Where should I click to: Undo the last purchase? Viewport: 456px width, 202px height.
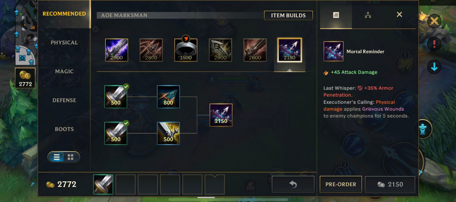click(x=293, y=185)
